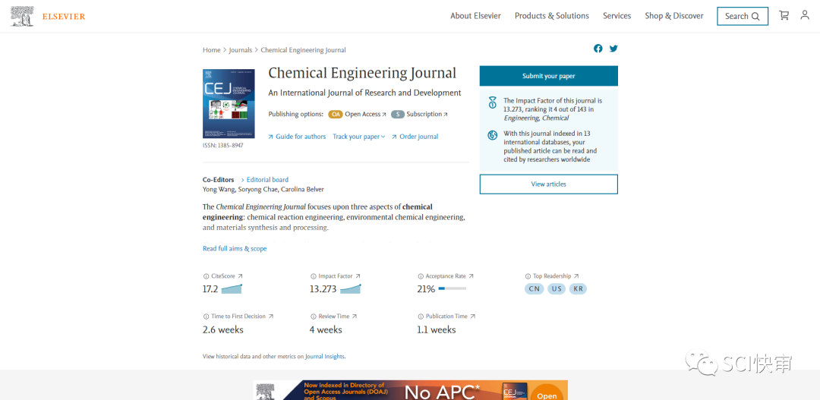The height and width of the screenshot is (400, 820).
Task: Click the Acceptance Rate progress bar
Action: pos(452,289)
